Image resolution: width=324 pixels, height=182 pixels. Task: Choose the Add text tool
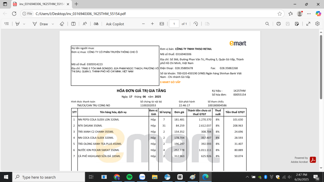tap(73, 24)
